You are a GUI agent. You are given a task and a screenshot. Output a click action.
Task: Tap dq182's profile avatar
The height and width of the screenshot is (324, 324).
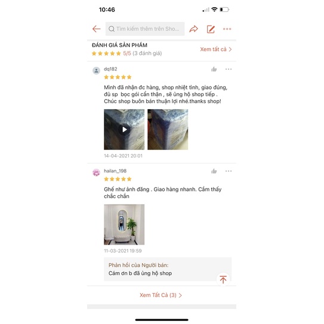click(x=96, y=70)
